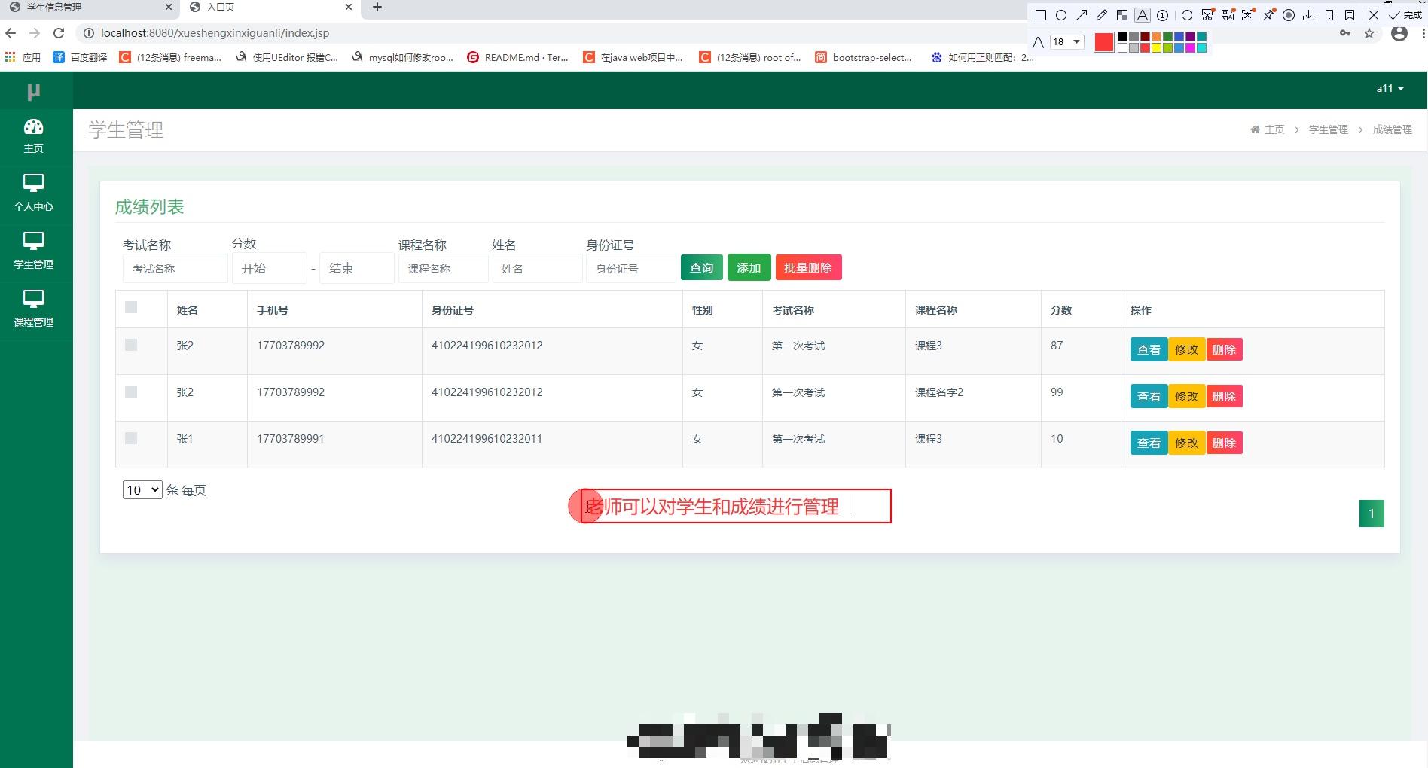This screenshot has height=768, width=1428.
Task: Click the 开始 score range input
Action: click(x=270, y=268)
